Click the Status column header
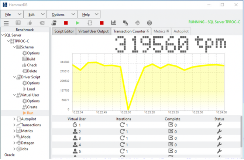The width and height of the screenshot is (244, 160). (219, 119)
